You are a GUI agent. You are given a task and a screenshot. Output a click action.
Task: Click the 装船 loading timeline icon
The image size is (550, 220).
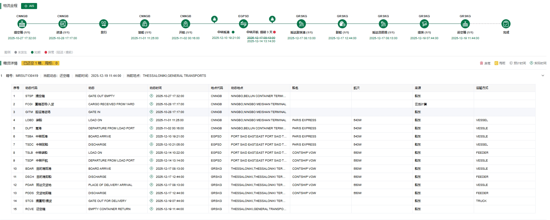click(145, 24)
